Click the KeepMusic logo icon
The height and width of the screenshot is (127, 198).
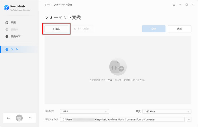tap(6, 8)
